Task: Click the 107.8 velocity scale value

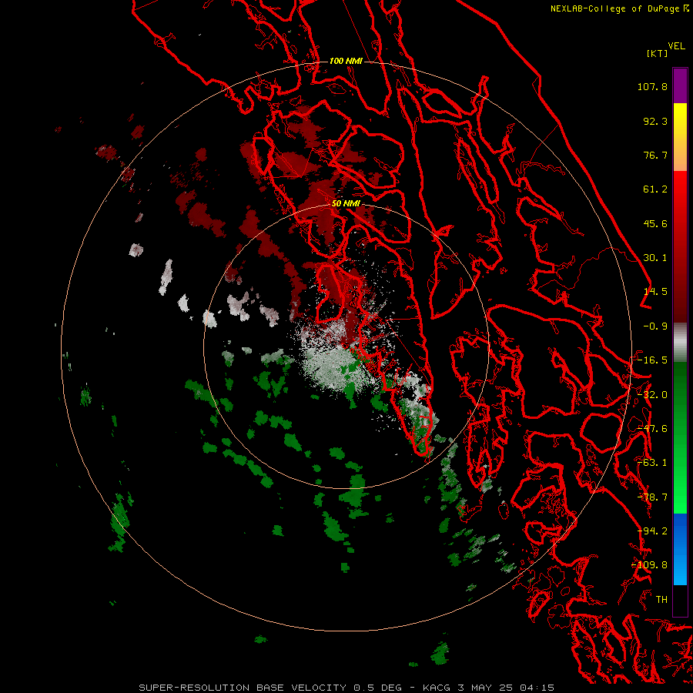Action: point(652,86)
